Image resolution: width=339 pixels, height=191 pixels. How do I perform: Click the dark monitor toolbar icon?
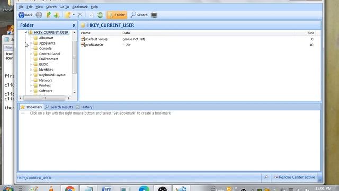(x=154, y=15)
